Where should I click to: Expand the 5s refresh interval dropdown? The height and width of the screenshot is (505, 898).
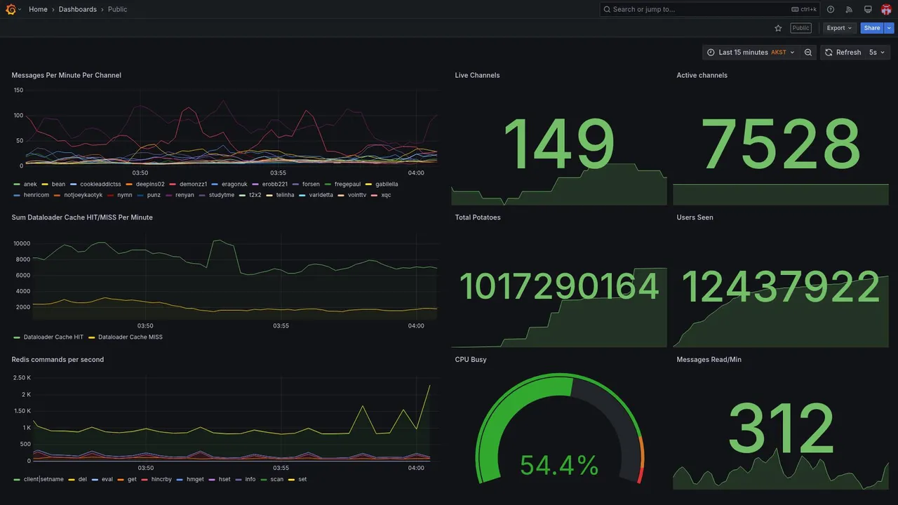(877, 53)
